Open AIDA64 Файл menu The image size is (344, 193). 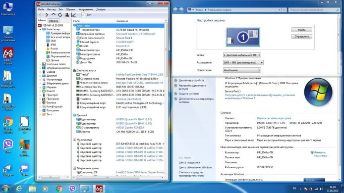click(41, 9)
